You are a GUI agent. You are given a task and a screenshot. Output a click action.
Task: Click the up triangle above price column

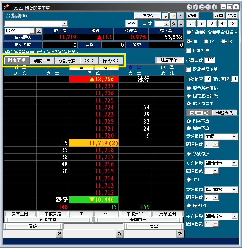click(x=82, y=67)
